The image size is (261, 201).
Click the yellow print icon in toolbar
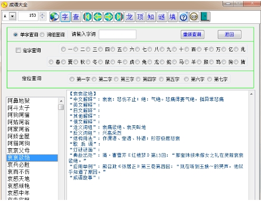click(194, 17)
